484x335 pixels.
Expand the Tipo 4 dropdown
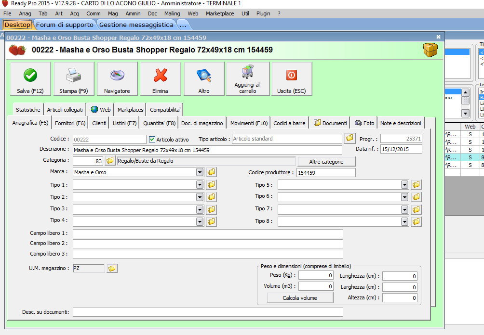coord(200,221)
